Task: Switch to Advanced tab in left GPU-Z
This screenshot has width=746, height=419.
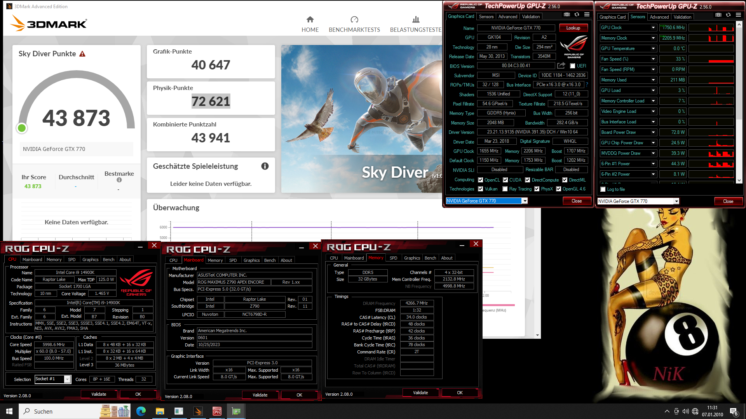Action: click(507, 17)
